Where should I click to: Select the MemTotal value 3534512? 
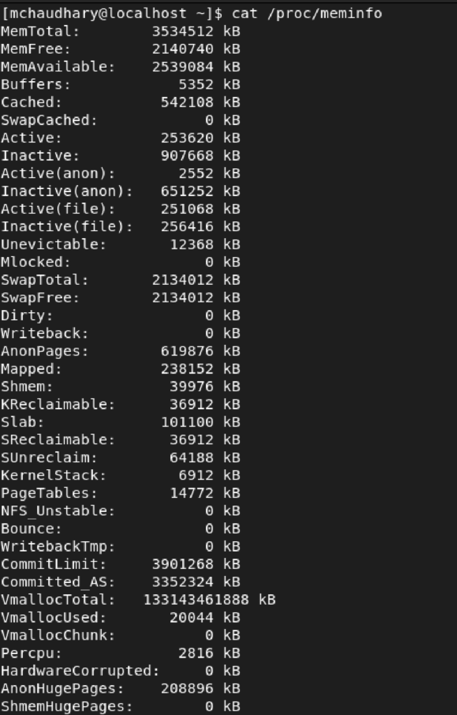tap(182, 31)
